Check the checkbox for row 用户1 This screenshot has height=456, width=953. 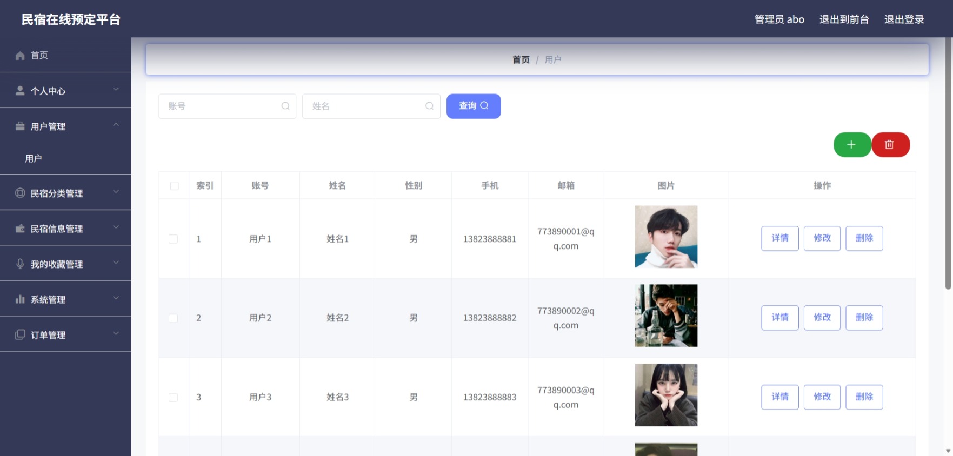coord(173,239)
